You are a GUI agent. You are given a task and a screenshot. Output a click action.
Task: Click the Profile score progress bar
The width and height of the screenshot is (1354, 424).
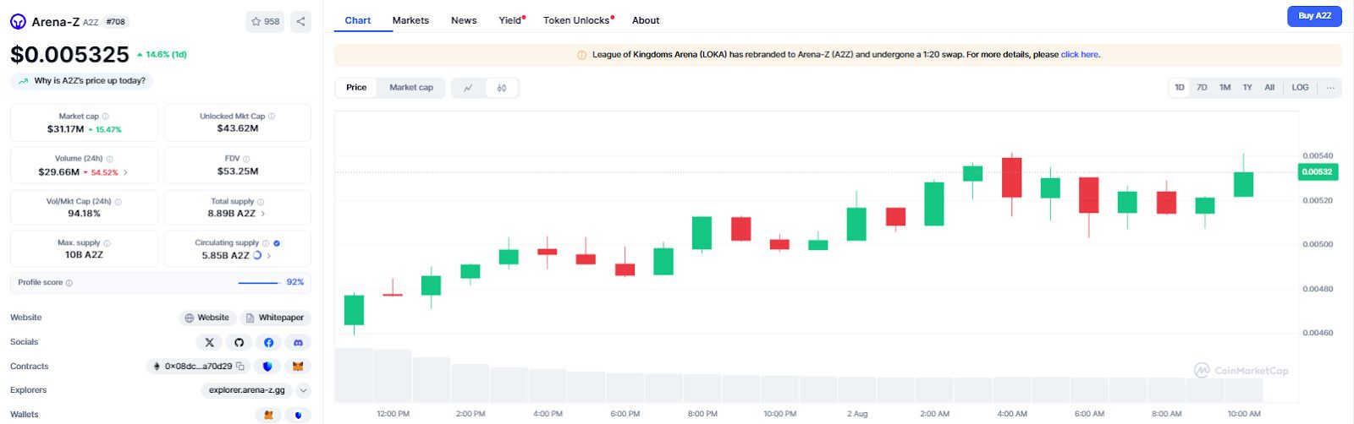tap(258, 283)
